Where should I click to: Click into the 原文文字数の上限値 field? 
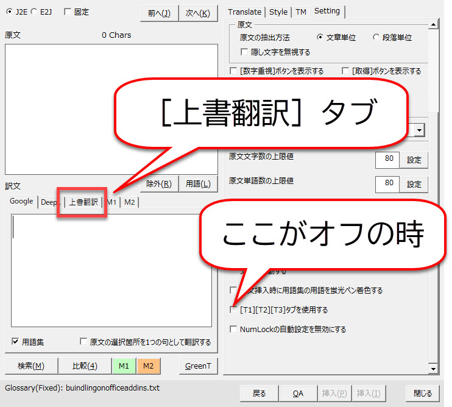388,160
